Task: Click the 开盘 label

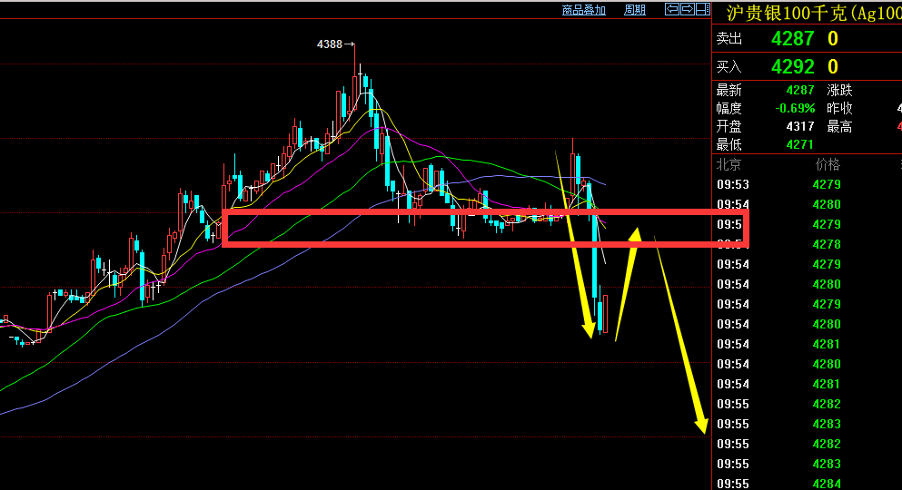Action: pyautogui.click(x=729, y=126)
